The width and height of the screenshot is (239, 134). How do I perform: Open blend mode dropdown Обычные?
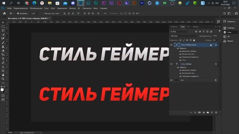[184, 36]
